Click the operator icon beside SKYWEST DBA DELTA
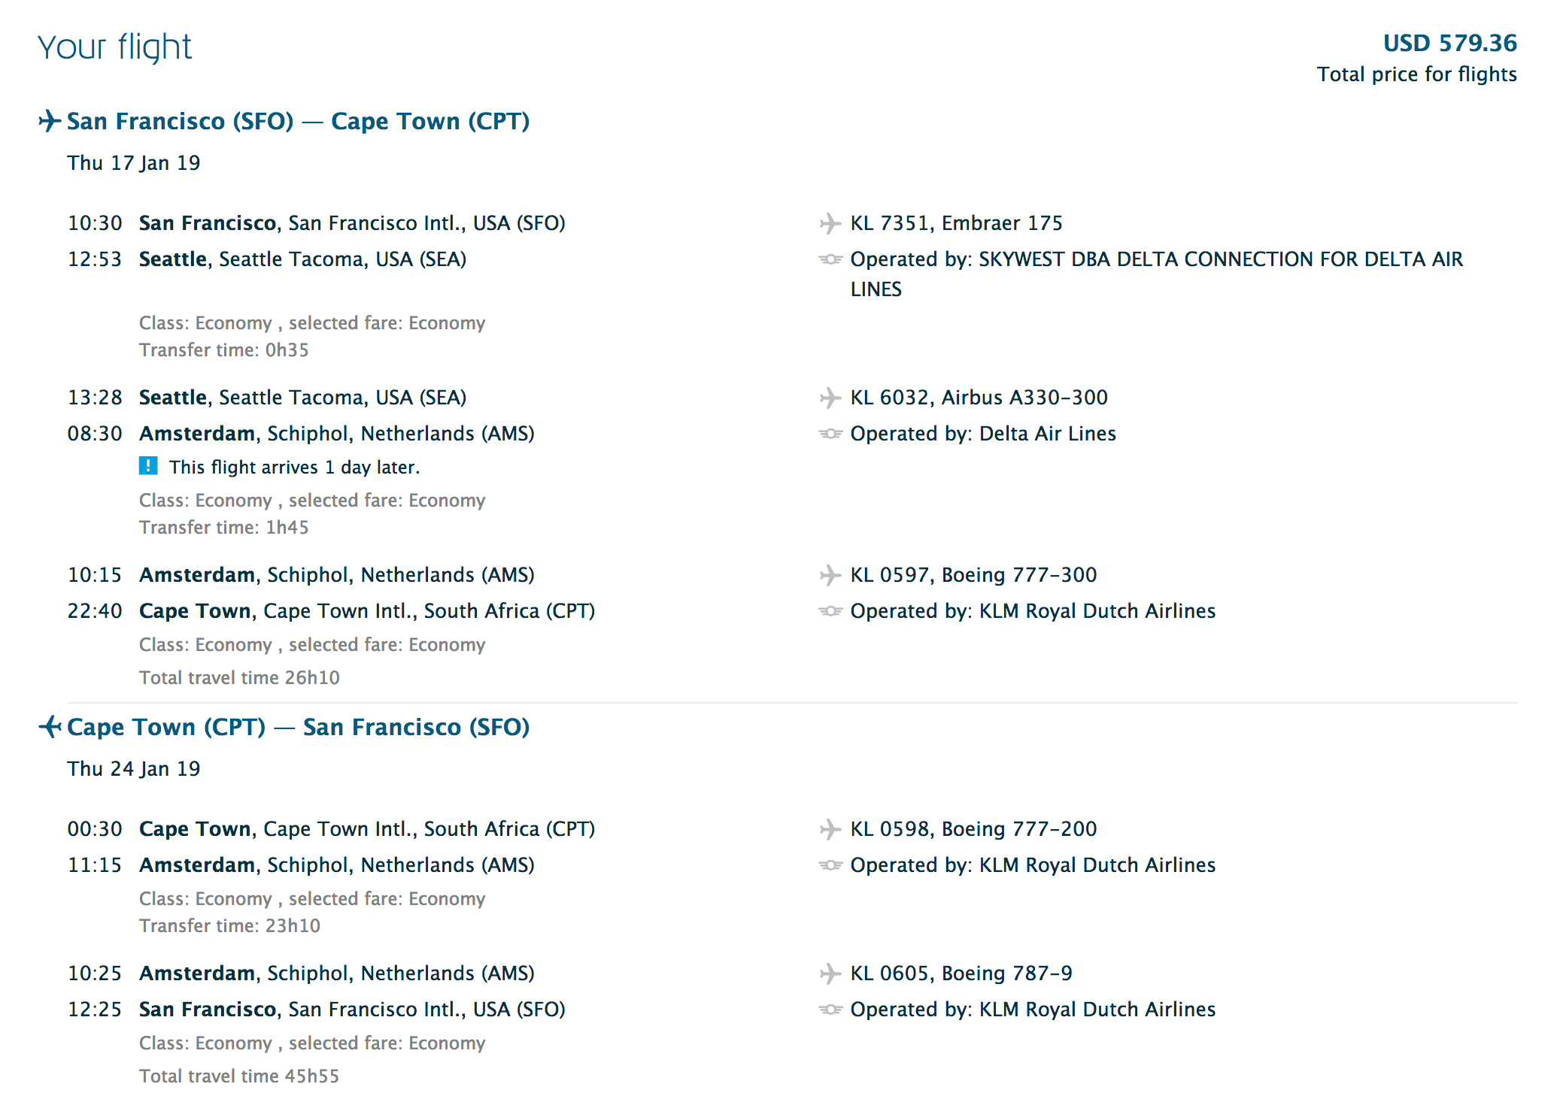 pos(830,259)
